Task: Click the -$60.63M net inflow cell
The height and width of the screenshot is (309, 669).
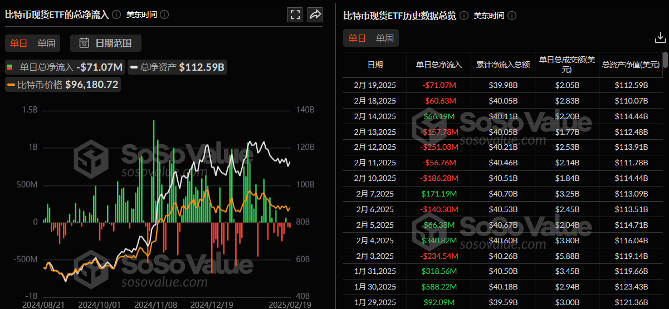Action: 439,101
